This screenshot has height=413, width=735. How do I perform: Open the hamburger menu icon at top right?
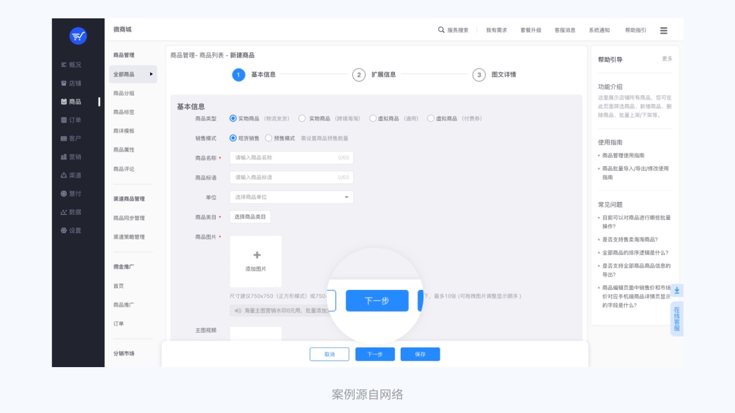[x=663, y=30]
